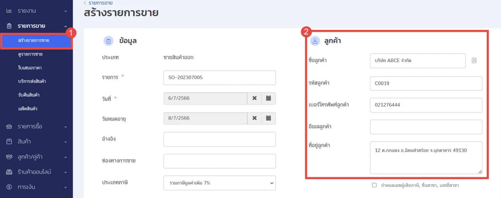Image resolution: width=501 pixels, height=198 pixels.
Task: Select สร้างรายการขาย sidebar item
Action: coord(34,41)
